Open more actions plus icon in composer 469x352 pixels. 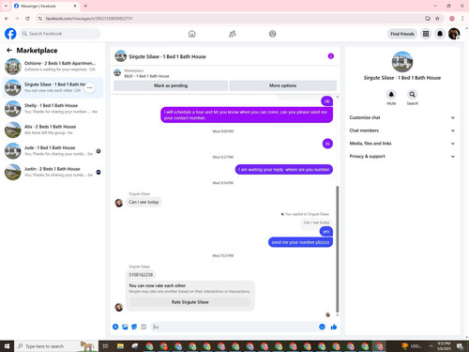(115, 327)
